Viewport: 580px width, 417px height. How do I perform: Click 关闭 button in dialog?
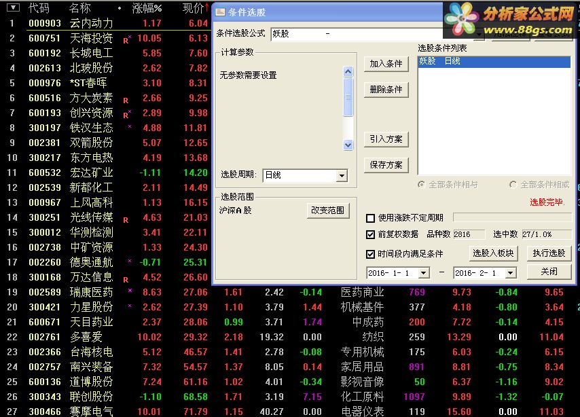549,272
